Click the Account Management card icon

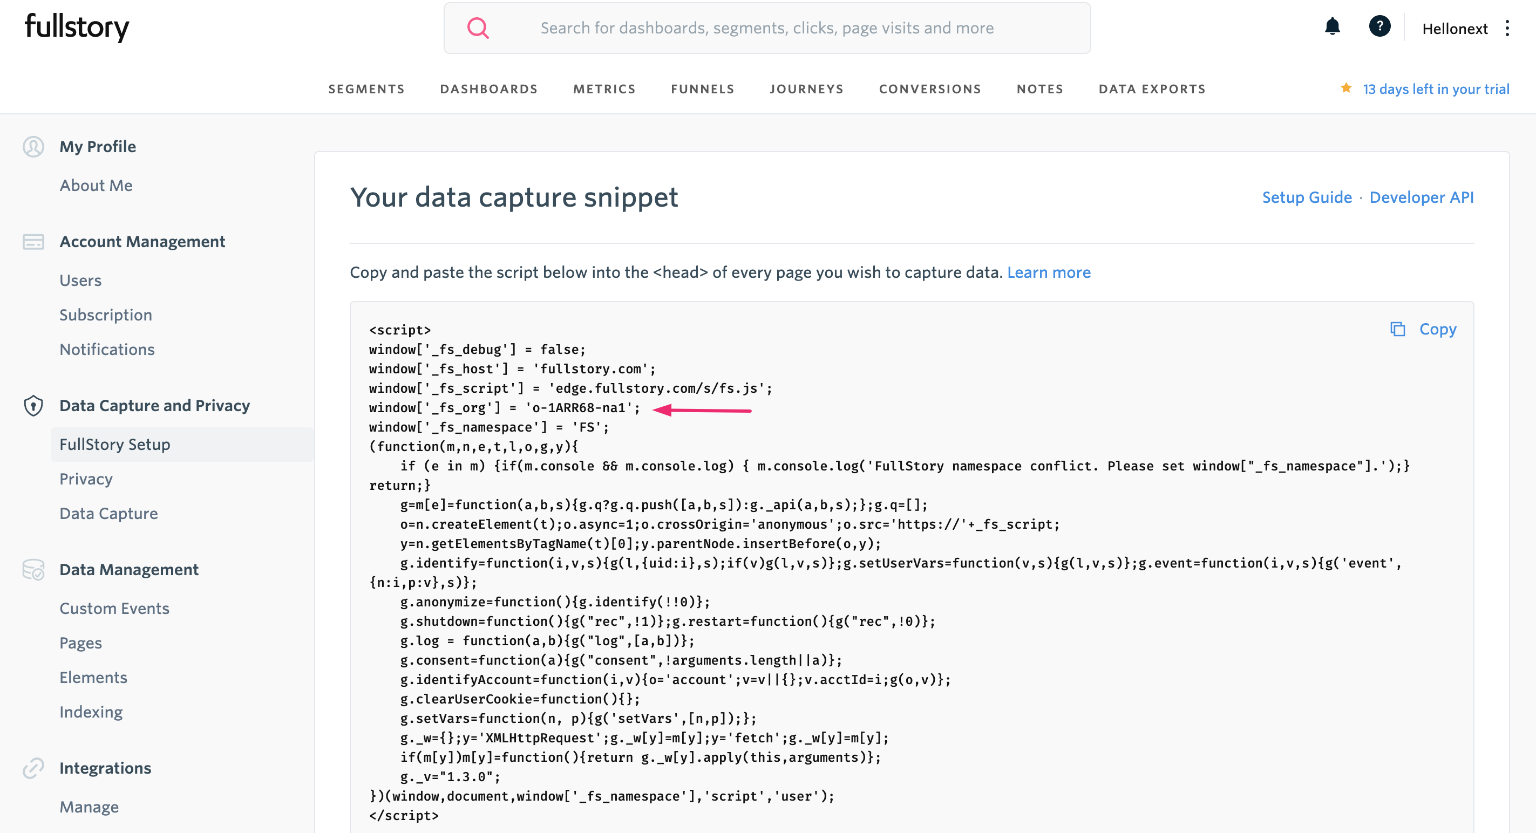[x=33, y=241]
